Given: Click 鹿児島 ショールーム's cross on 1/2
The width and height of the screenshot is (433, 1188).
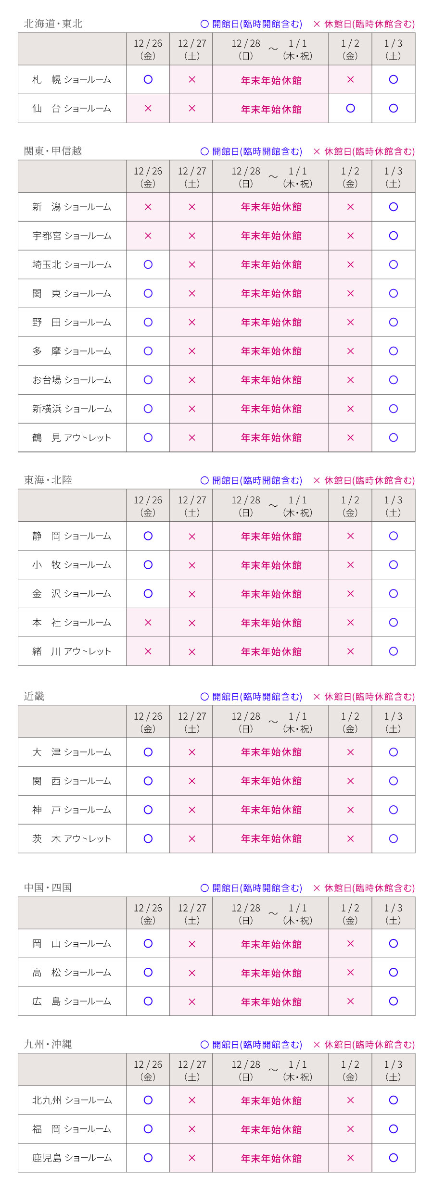Looking at the screenshot, I should 350,1158.
